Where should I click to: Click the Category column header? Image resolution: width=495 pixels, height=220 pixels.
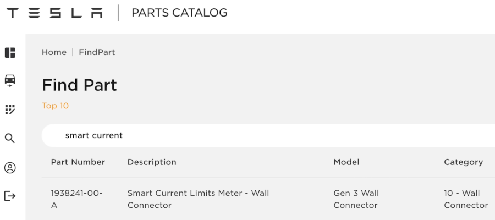pyautogui.click(x=463, y=162)
